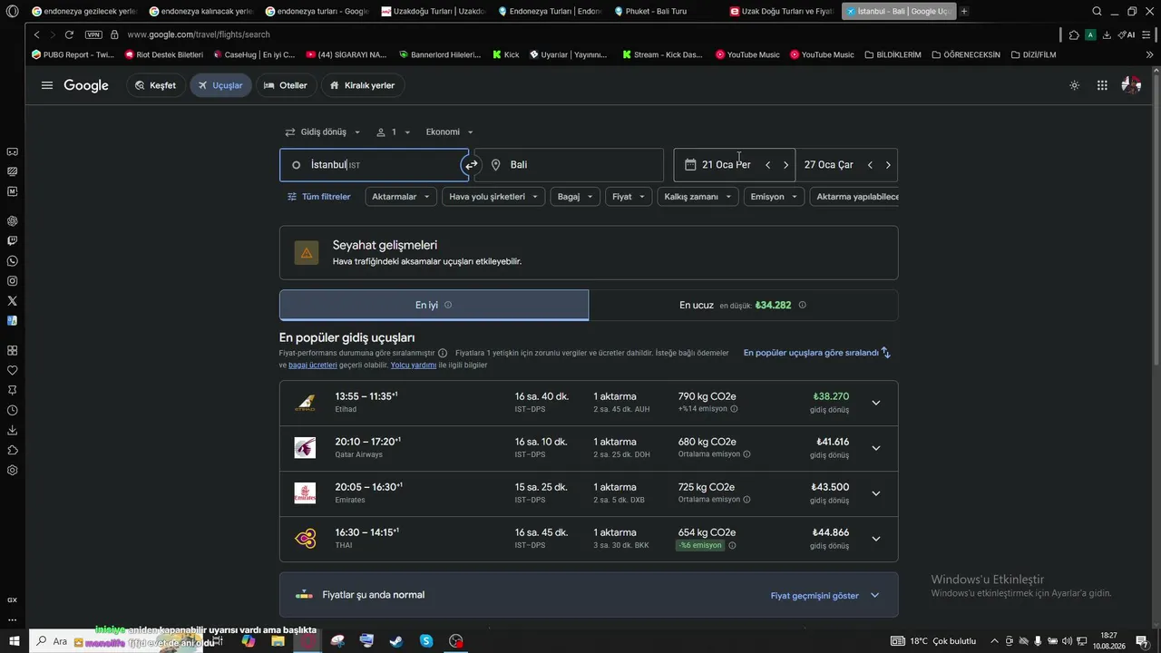Switch to the Oteller tab
The width and height of the screenshot is (1161, 653).
tap(286, 85)
